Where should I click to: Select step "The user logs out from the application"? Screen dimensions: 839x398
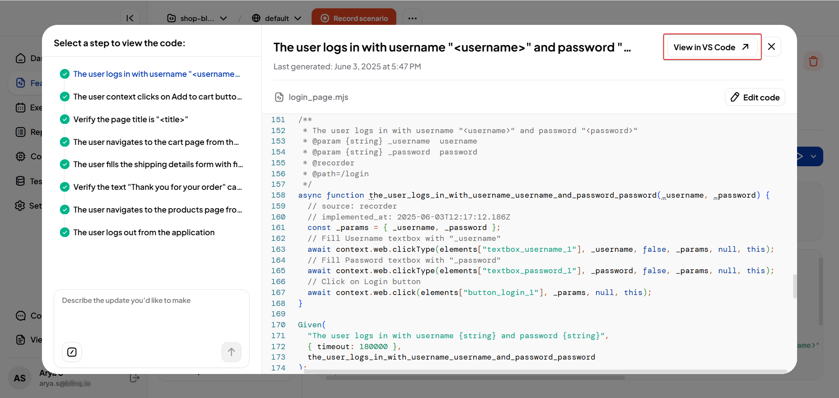[x=144, y=232]
